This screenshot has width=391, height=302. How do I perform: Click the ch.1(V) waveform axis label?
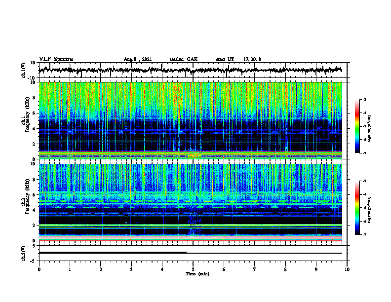[x=24, y=70]
